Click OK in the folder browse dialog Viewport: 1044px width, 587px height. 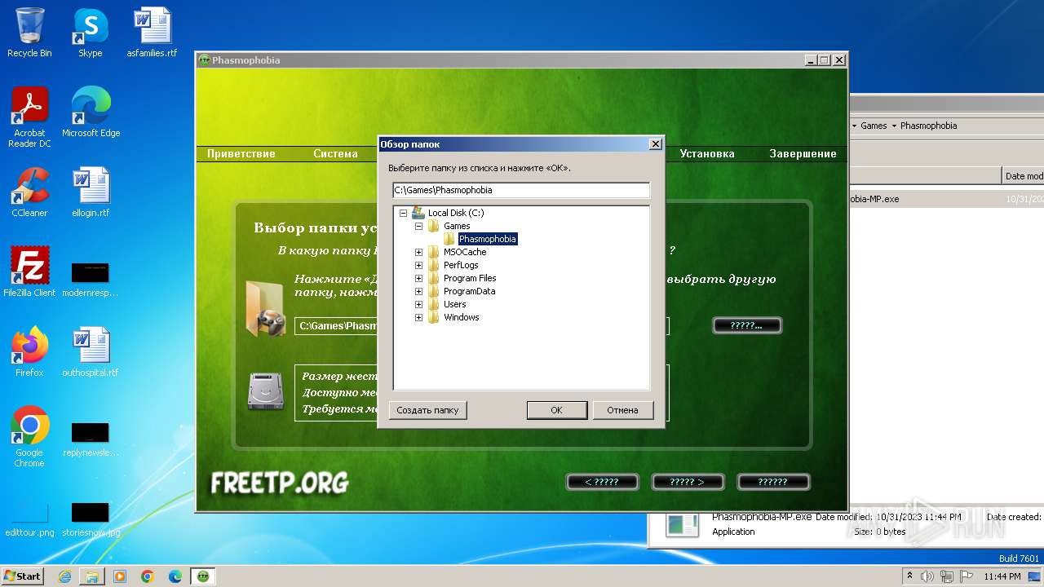click(x=556, y=410)
